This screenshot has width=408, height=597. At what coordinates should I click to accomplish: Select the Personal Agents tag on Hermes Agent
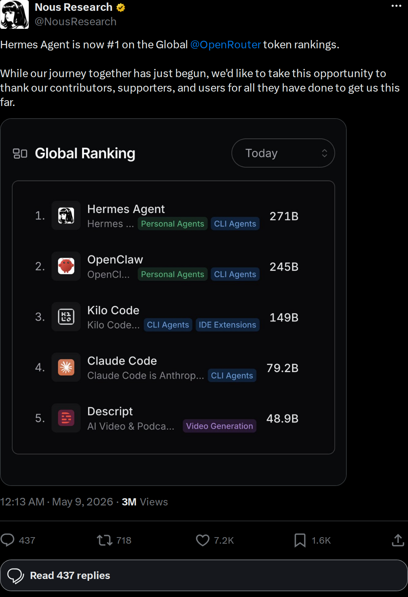(x=172, y=224)
